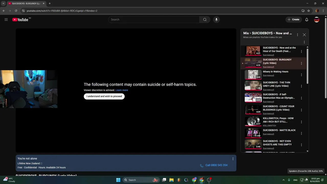Select NOT EVEN GHOSTS ARE THIS EMPTY title
The image size is (327, 184).
[x=277, y=143]
